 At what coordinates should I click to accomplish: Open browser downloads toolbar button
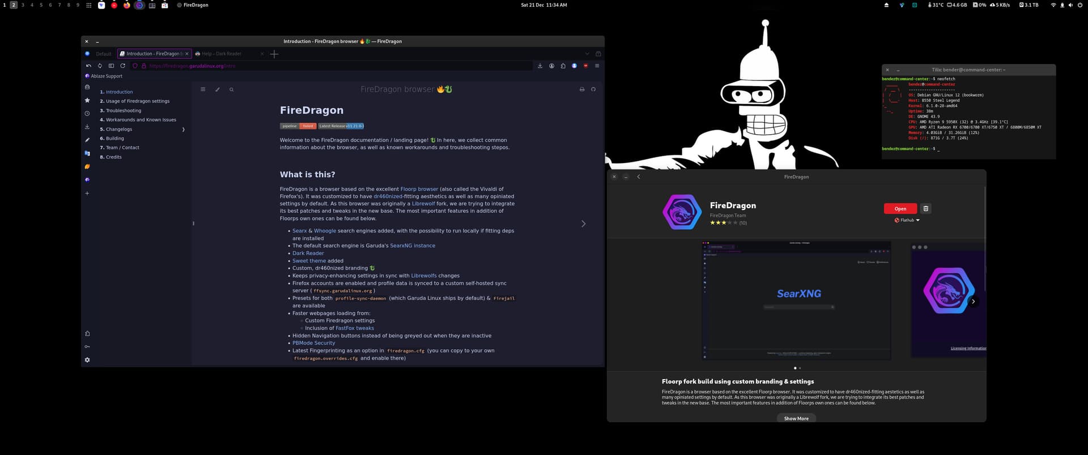click(x=540, y=66)
